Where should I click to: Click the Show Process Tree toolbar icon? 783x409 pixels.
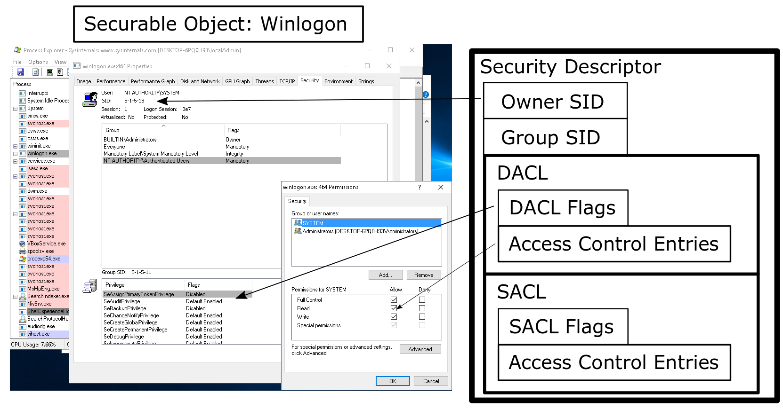click(60, 72)
